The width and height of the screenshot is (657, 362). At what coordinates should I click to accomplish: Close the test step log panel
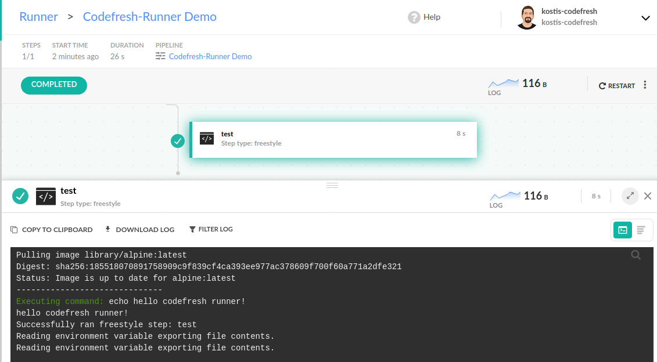[648, 196]
